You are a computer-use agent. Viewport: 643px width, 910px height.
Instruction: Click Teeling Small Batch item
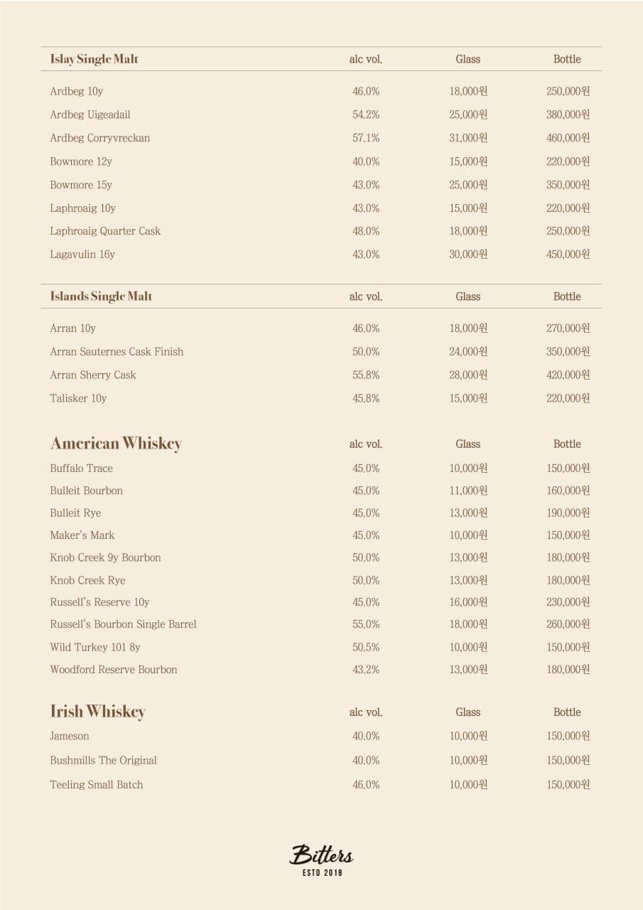pos(96,785)
